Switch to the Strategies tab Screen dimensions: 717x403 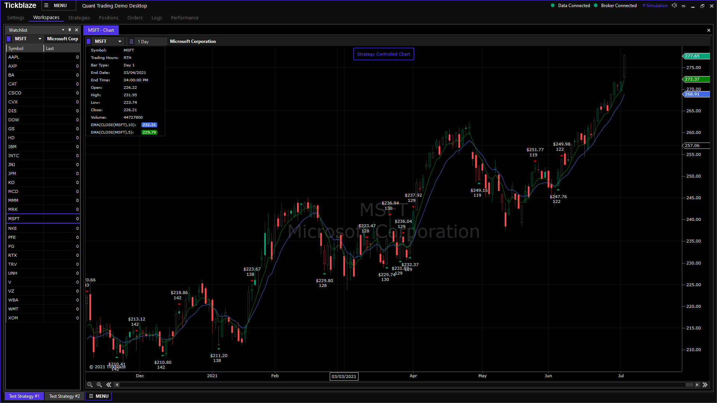tap(79, 18)
